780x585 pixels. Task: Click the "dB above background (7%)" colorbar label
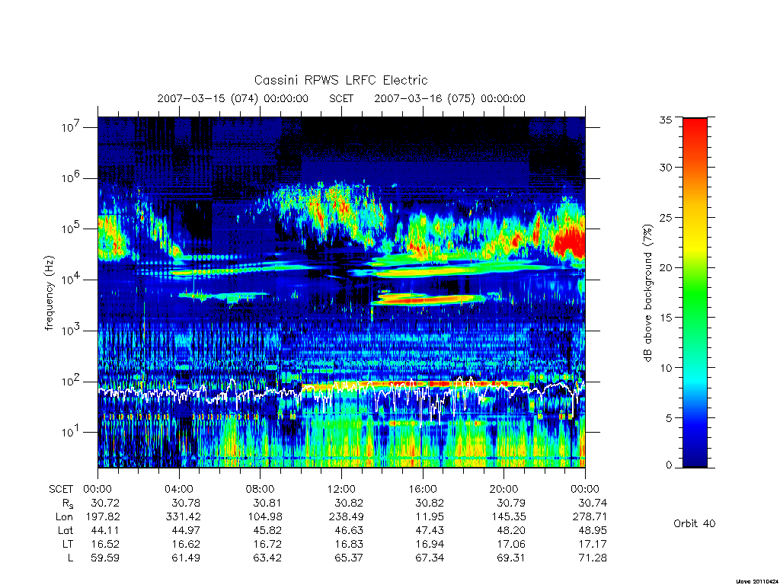point(647,293)
